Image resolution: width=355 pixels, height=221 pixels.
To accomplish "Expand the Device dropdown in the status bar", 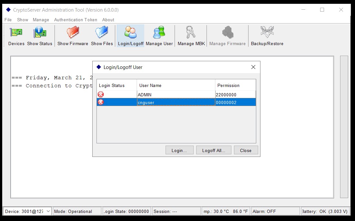I will [x=48, y=211].
